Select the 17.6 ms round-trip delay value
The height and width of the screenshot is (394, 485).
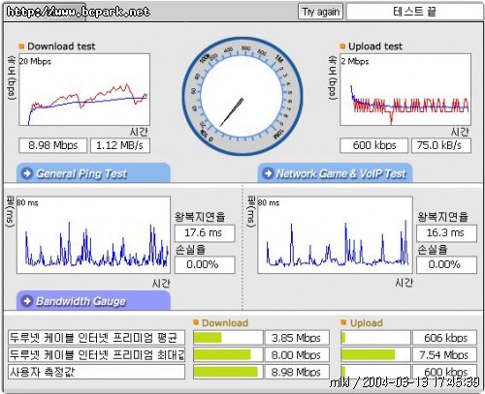(205, 233)
